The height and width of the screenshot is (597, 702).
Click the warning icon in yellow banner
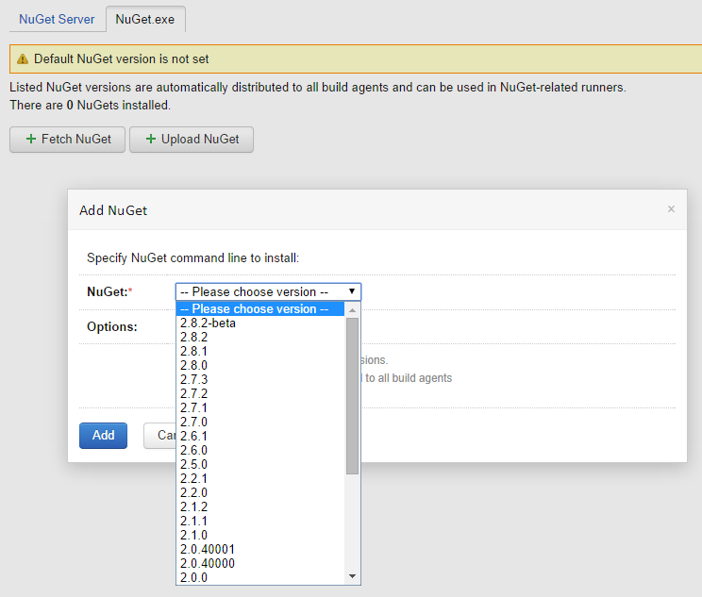23,59
